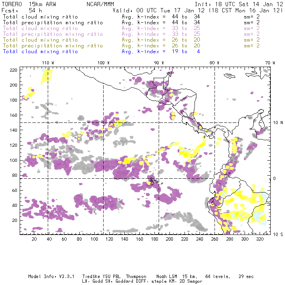
Task: Select the purple "Total cloud mixing ratio" legend line
Action: click(40, 28)
